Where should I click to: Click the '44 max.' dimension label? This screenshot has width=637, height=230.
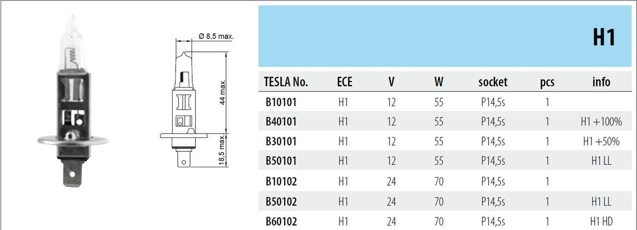(x=223, y=91)
